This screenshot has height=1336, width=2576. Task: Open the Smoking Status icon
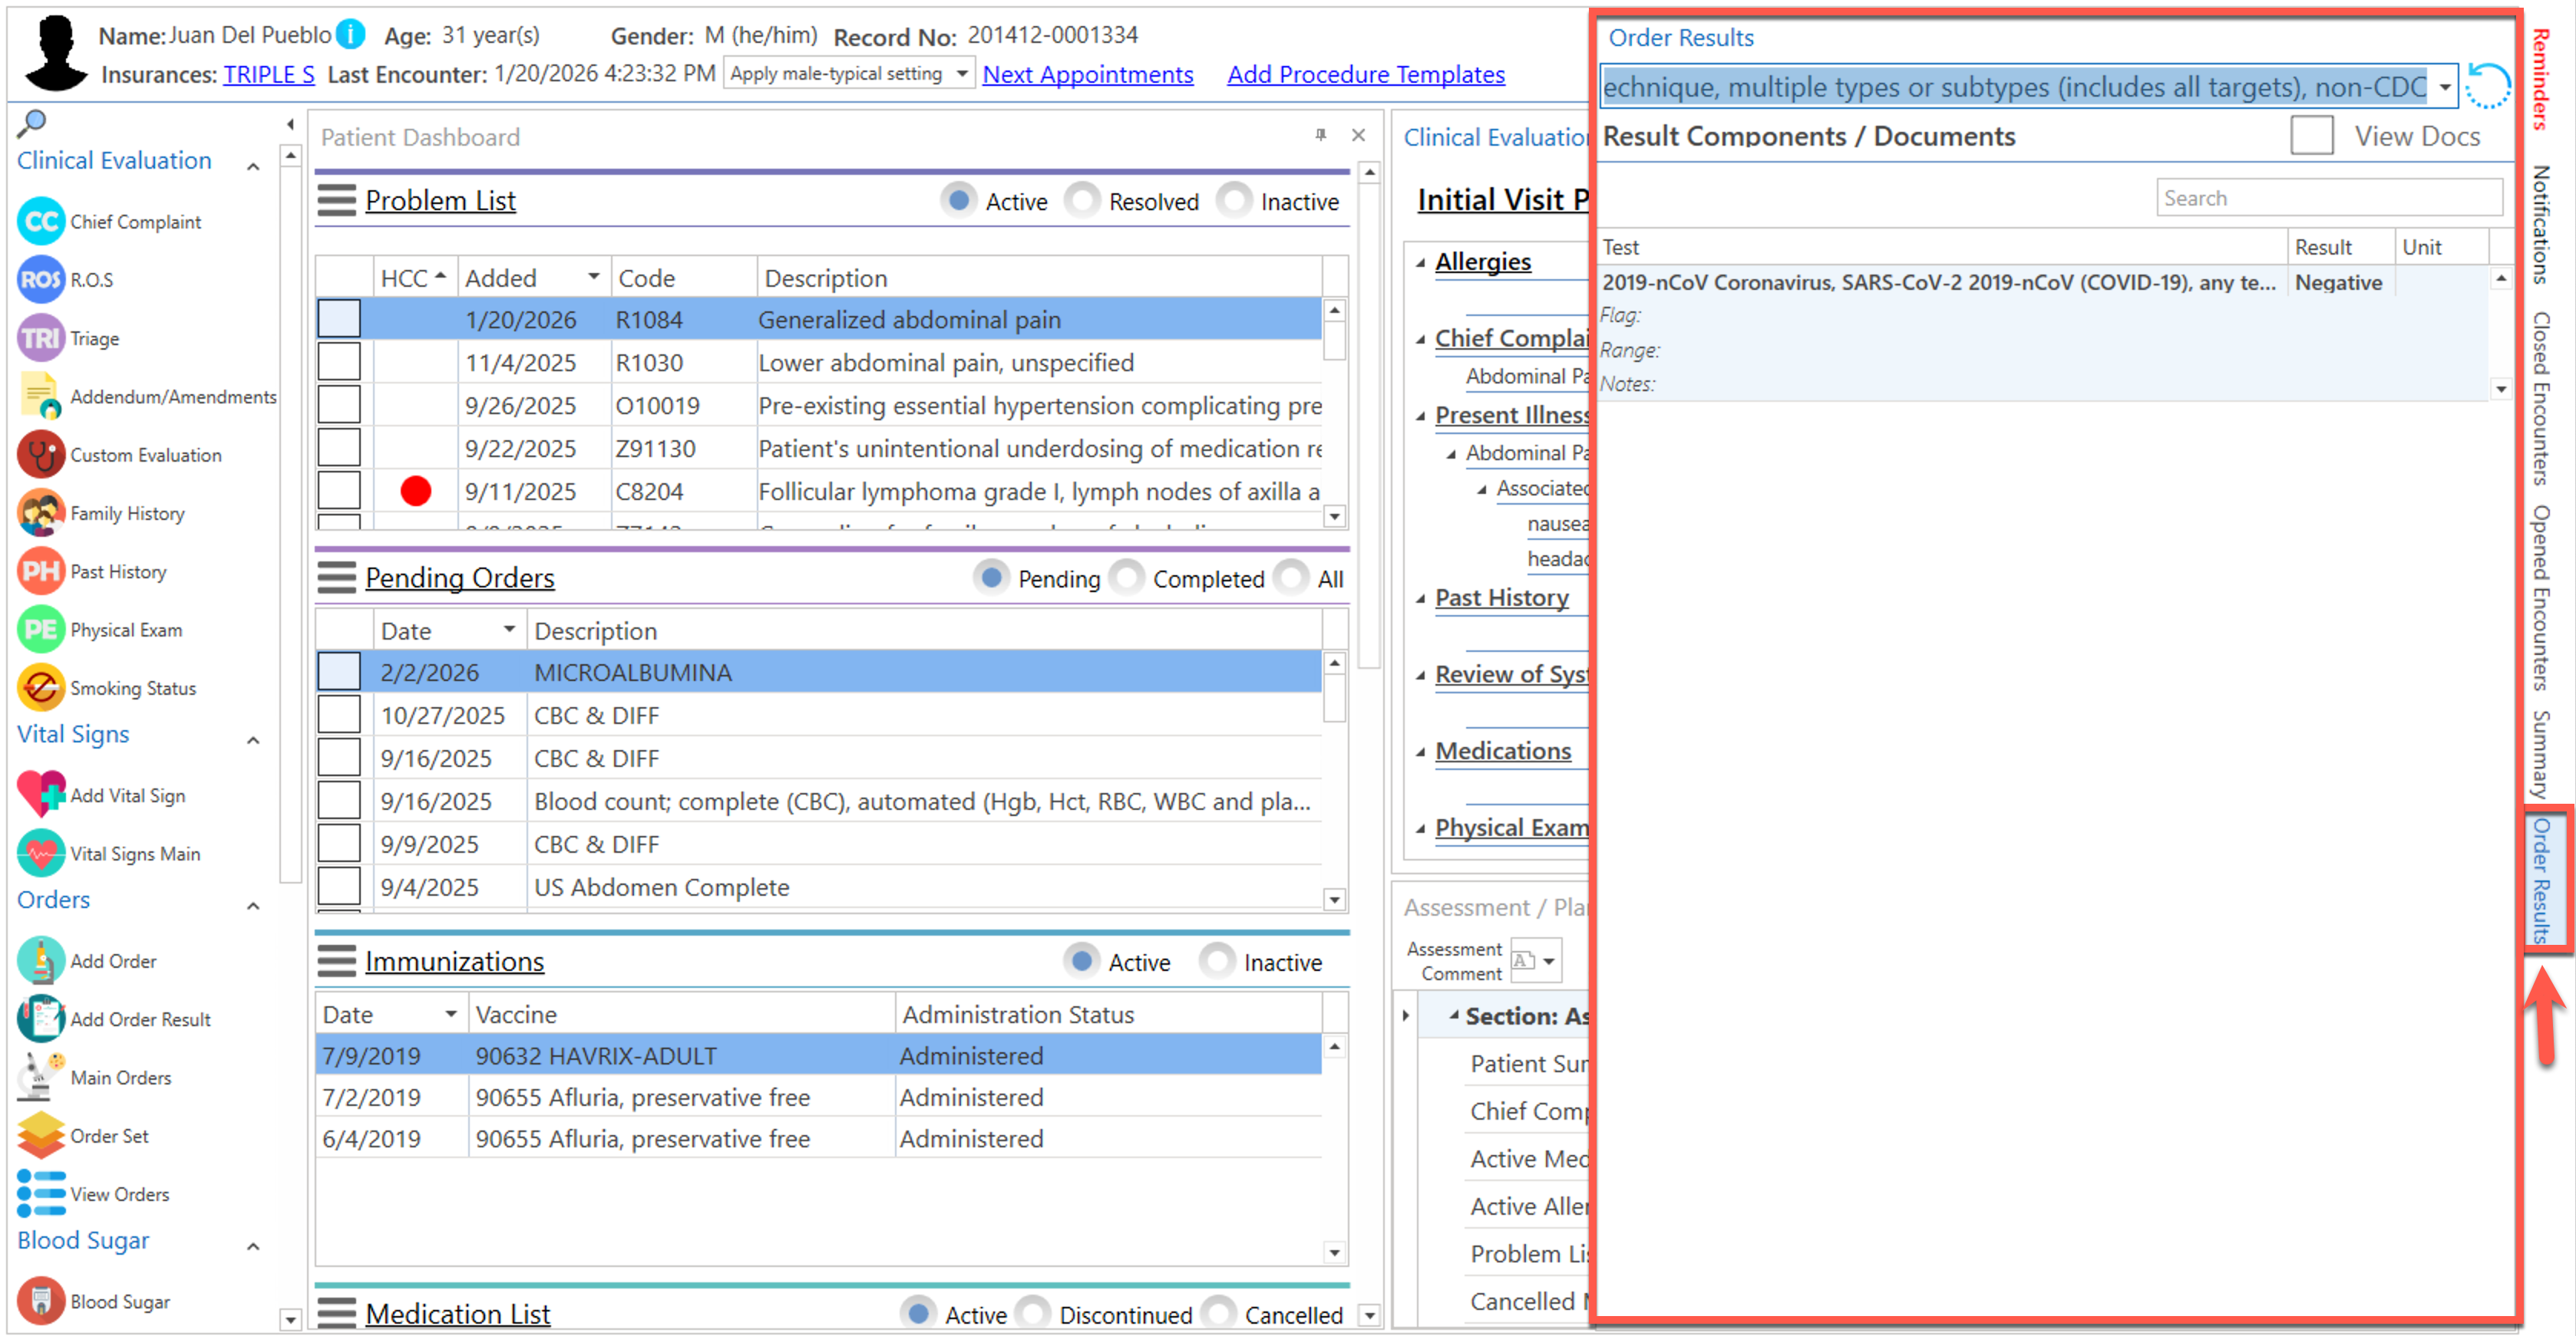41,689
